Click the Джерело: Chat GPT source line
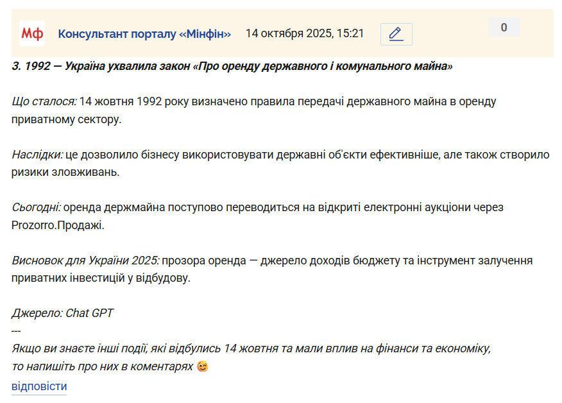Image resolution: width=562 pixels, height=403 pixels. pos(62,313)
